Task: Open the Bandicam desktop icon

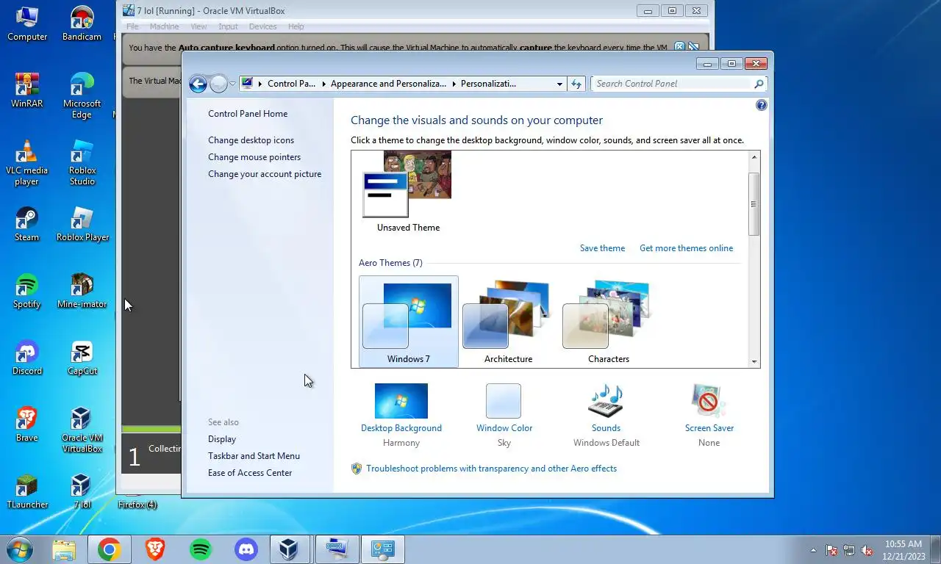Action: [x=82, y=23]
